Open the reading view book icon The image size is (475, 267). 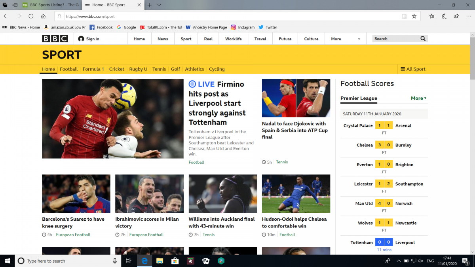point(404,16)
